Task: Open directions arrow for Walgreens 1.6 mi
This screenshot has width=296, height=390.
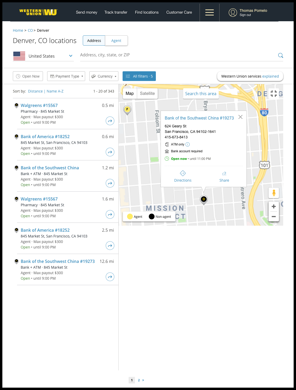Action: point(110,214)
